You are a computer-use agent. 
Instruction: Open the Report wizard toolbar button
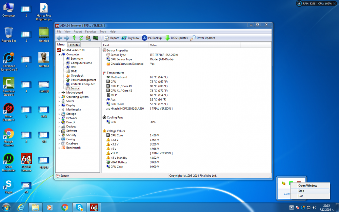coord(112,38)
